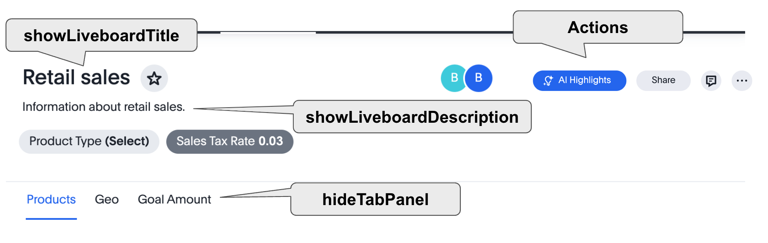Click the liveboard description text
The width and height of the screenshot is (768, 243).
tap(104, 107)
